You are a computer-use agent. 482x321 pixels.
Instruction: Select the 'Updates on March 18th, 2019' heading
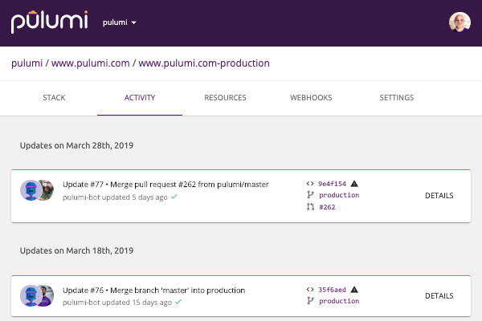[76, 250]
